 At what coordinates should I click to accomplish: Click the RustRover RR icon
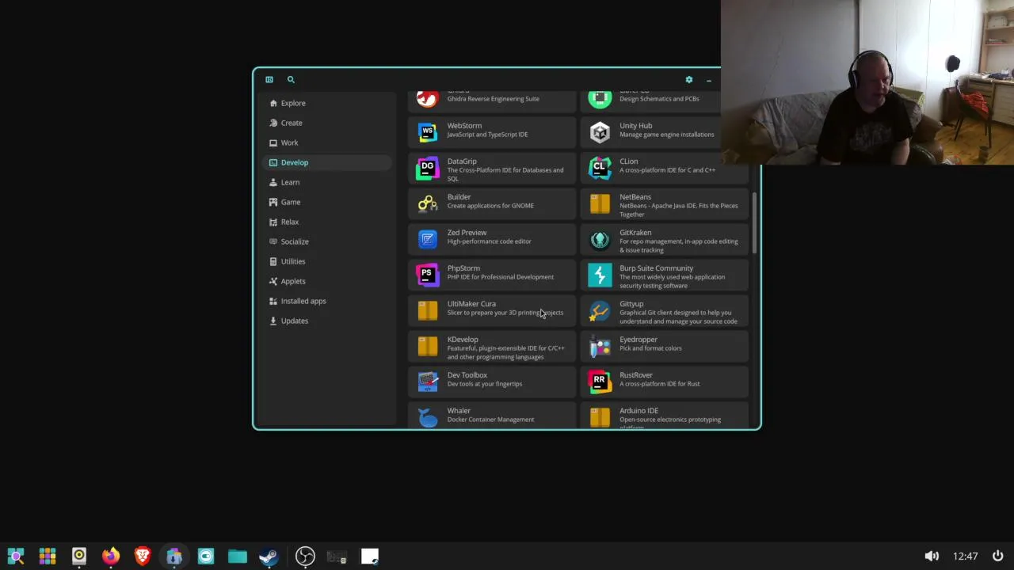[x=600, y=382]
